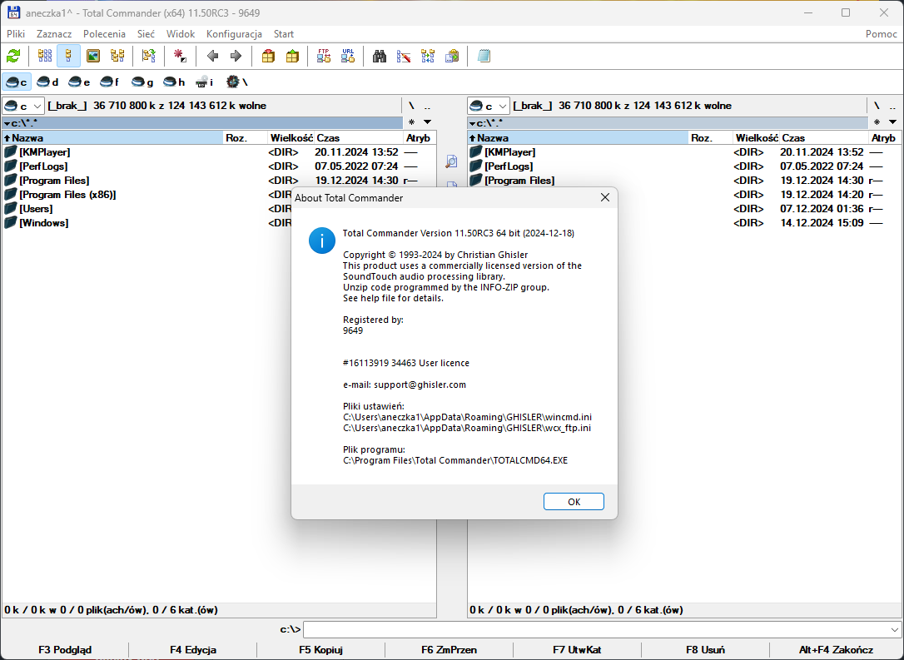Viewport: 904px width, 660px height.
Task: Open network neighborhood backslash drive button
Action: tap(237, 82)
